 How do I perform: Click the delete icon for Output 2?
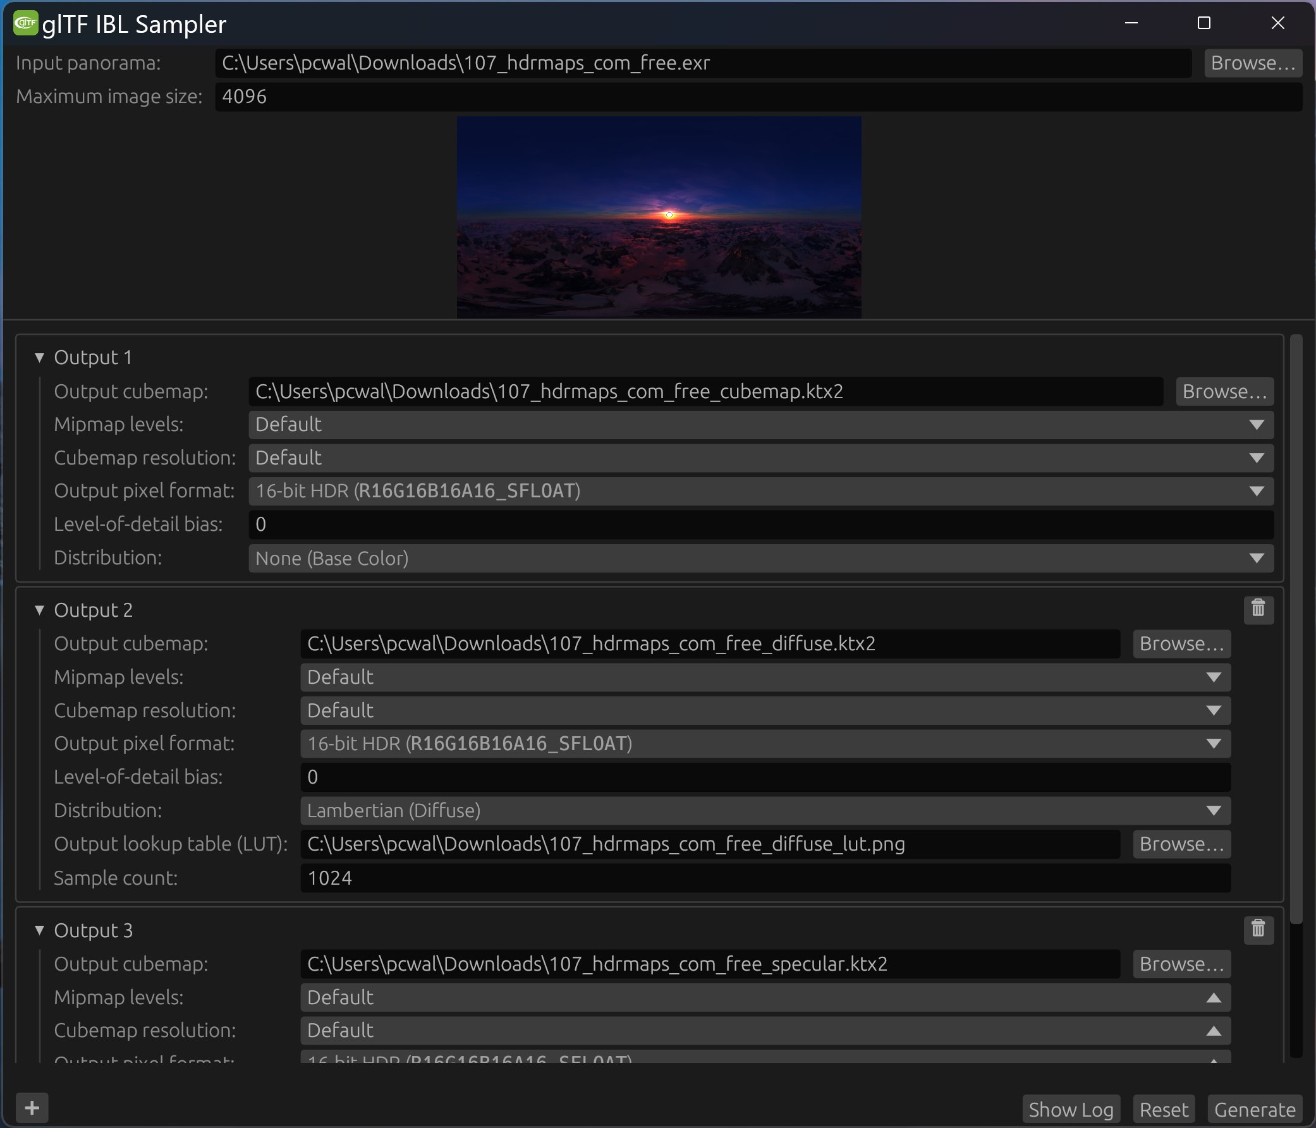[1259, 610]
